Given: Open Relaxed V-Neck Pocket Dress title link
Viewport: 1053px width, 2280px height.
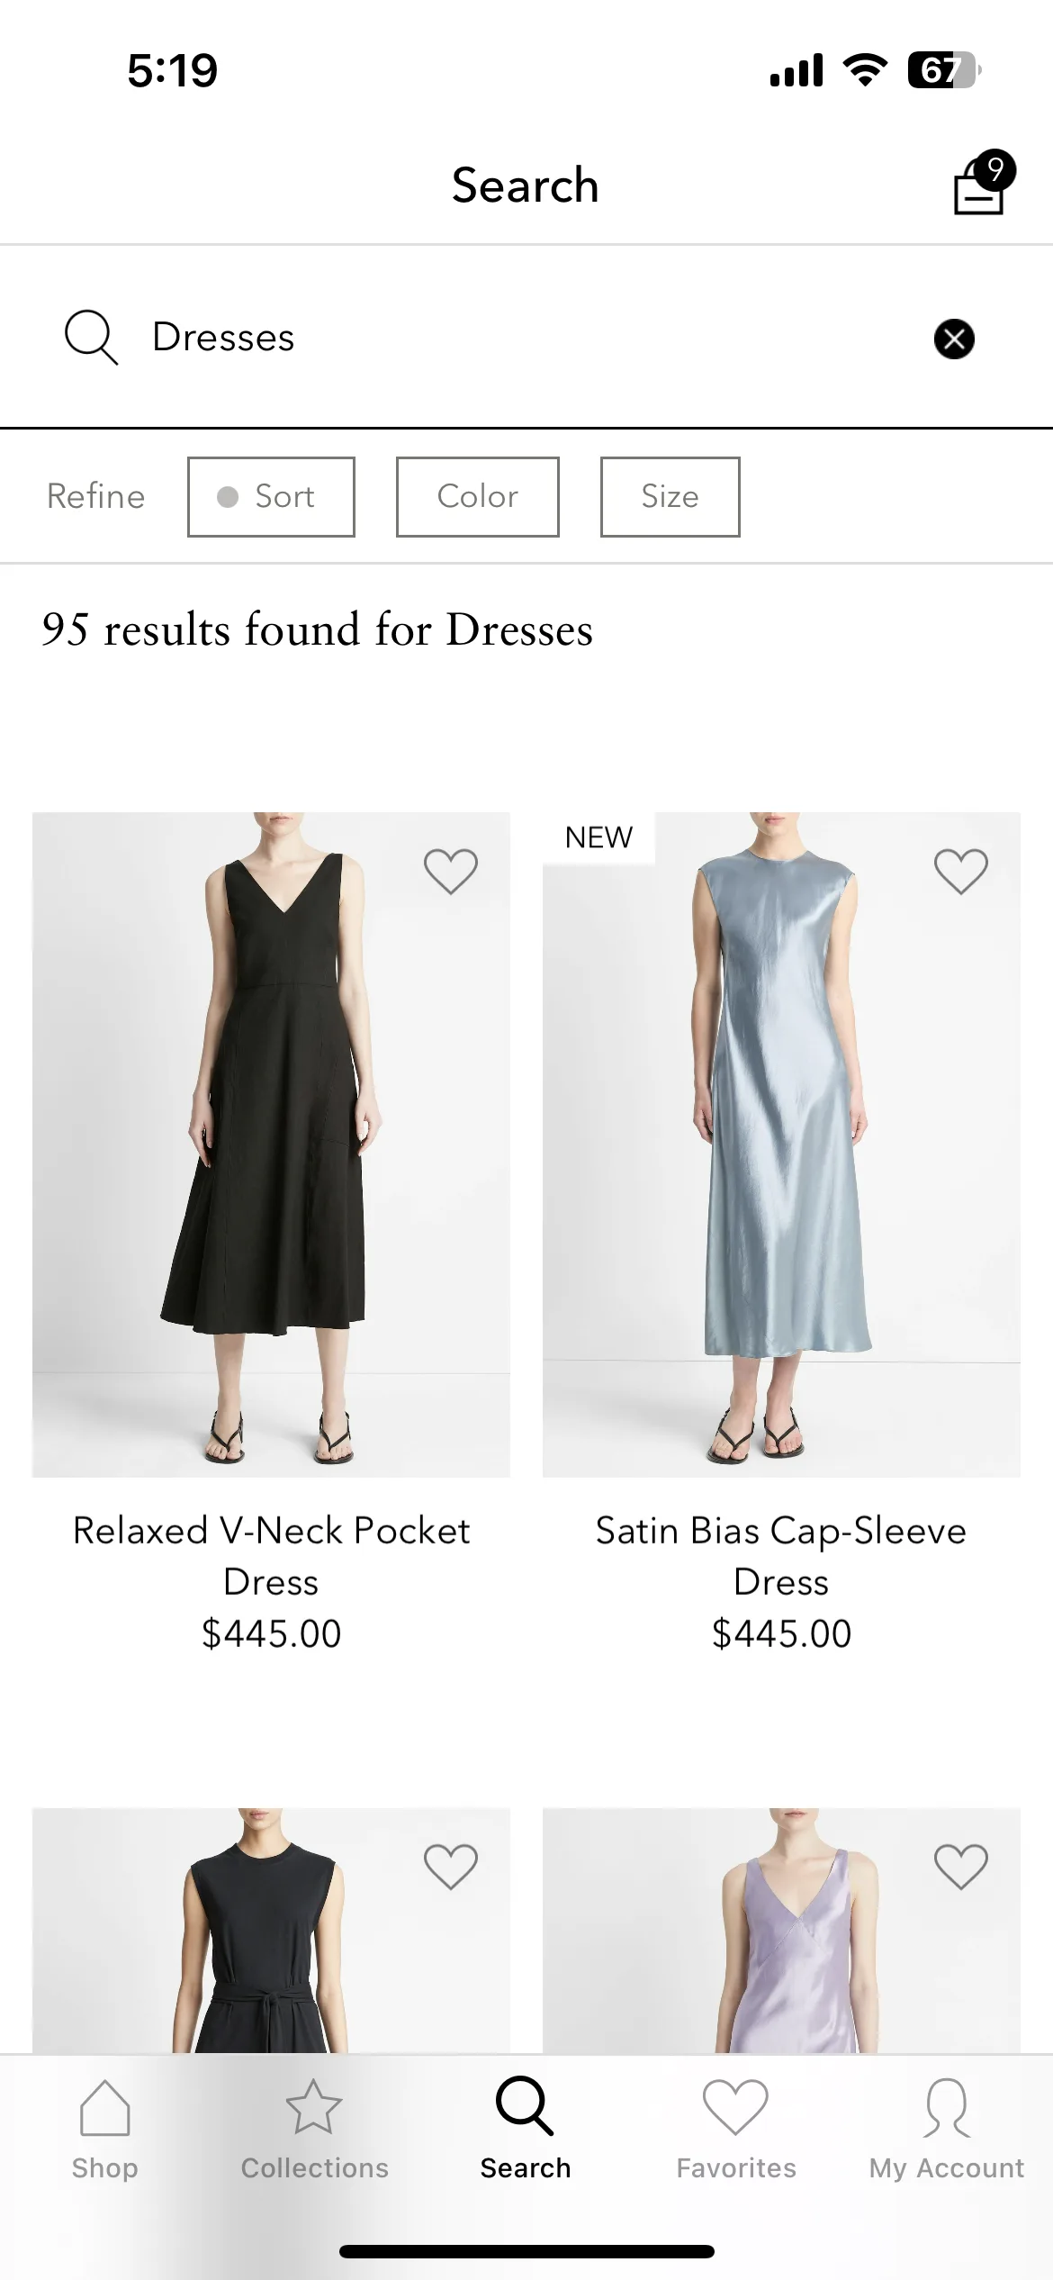Looking at the screenshot, I should (x=271, y=1556).
